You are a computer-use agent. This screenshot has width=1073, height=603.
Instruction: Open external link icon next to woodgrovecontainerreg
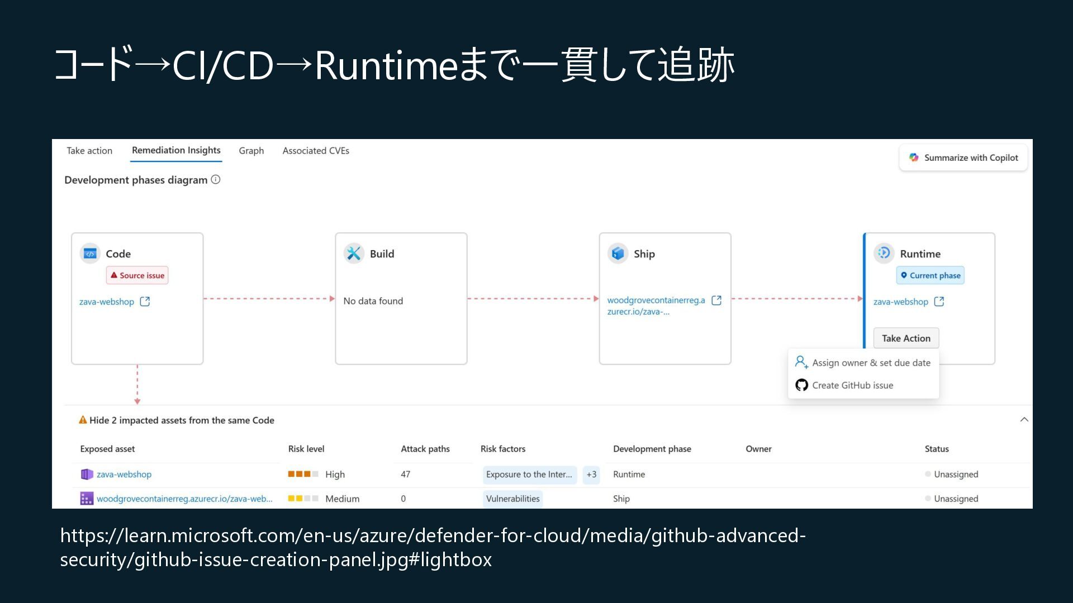716,300
